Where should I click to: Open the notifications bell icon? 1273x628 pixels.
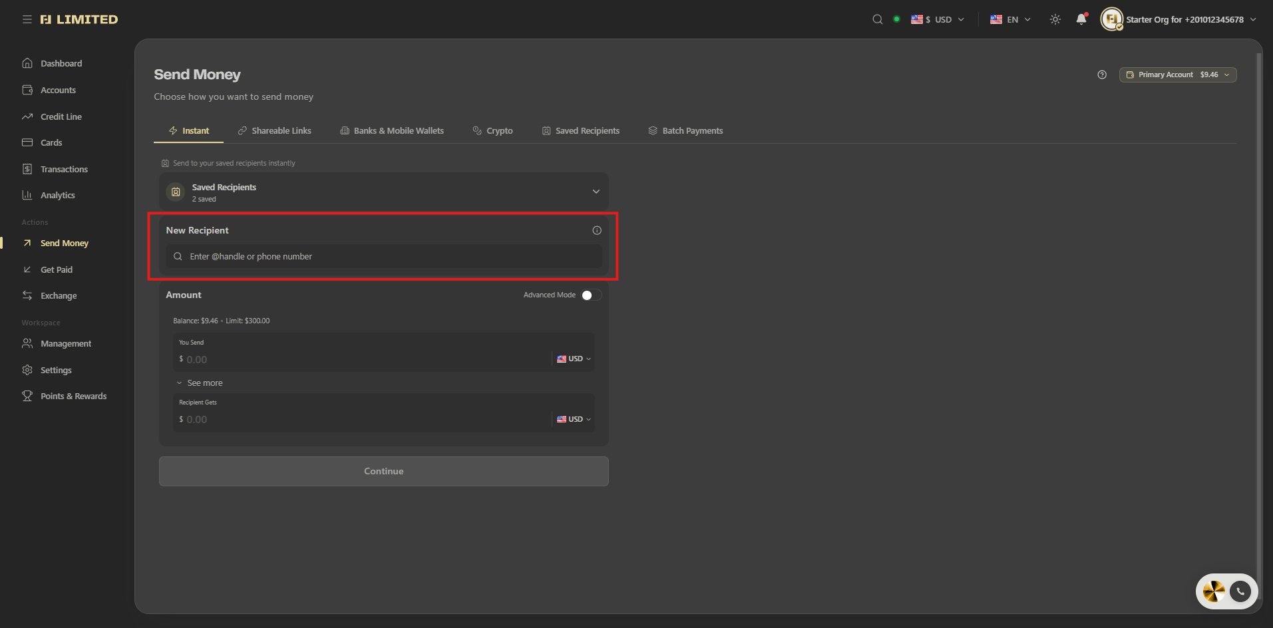pyautogui.click(x=1081, y=19)
